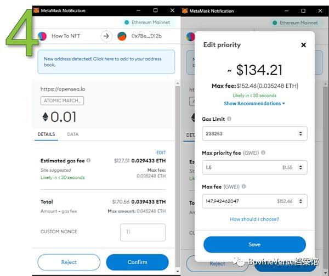Click the arrow icon beside How To NFT
This screenshot has width=329, height=276.
tap(106, 36)
